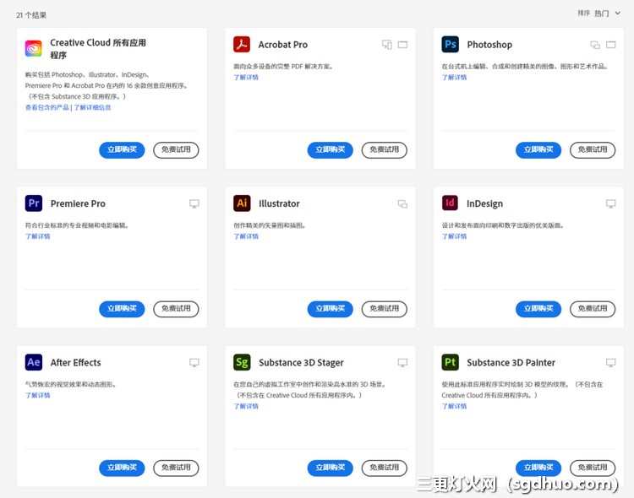This screenshot has width=634, height=498.
Task: Buy Creative Cloud 所有应用程序 with 立即购买
Action: tap(122, 150)
